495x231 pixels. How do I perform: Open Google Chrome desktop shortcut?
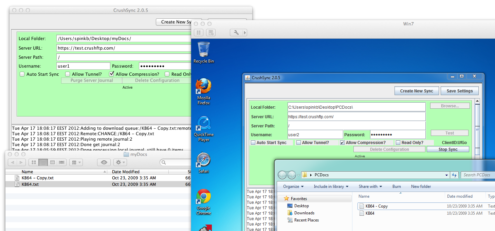(x=204, y=202)
